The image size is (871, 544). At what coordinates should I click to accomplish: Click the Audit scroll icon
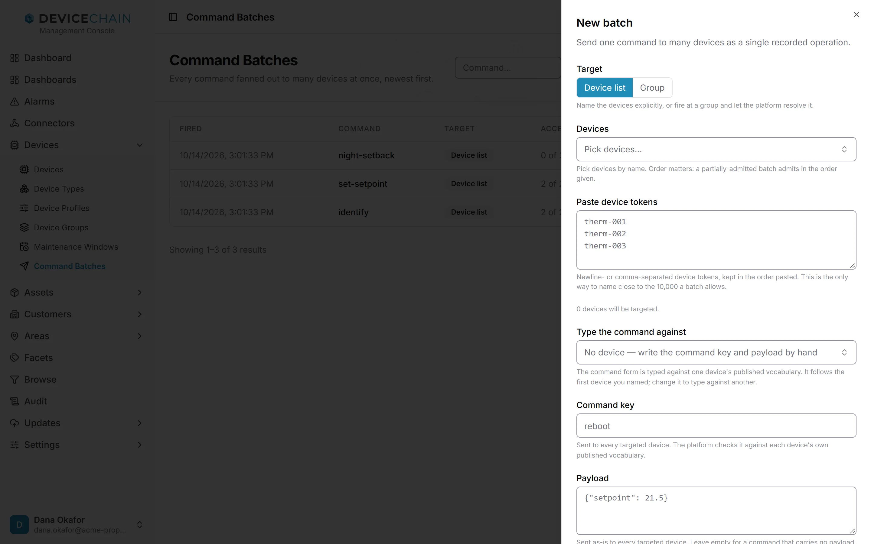[x=15, y=401]
